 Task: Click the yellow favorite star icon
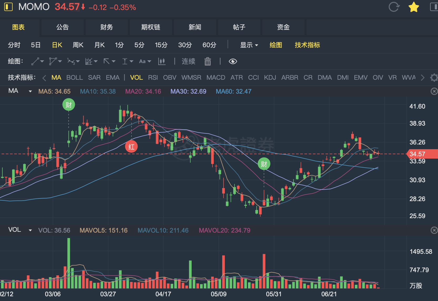point(414,7)
